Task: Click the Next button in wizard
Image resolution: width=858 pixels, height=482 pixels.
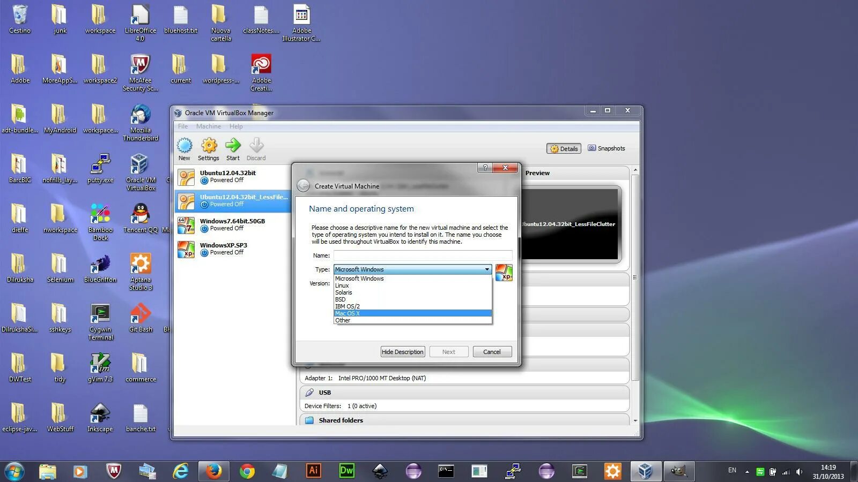Action: [449, 352]
